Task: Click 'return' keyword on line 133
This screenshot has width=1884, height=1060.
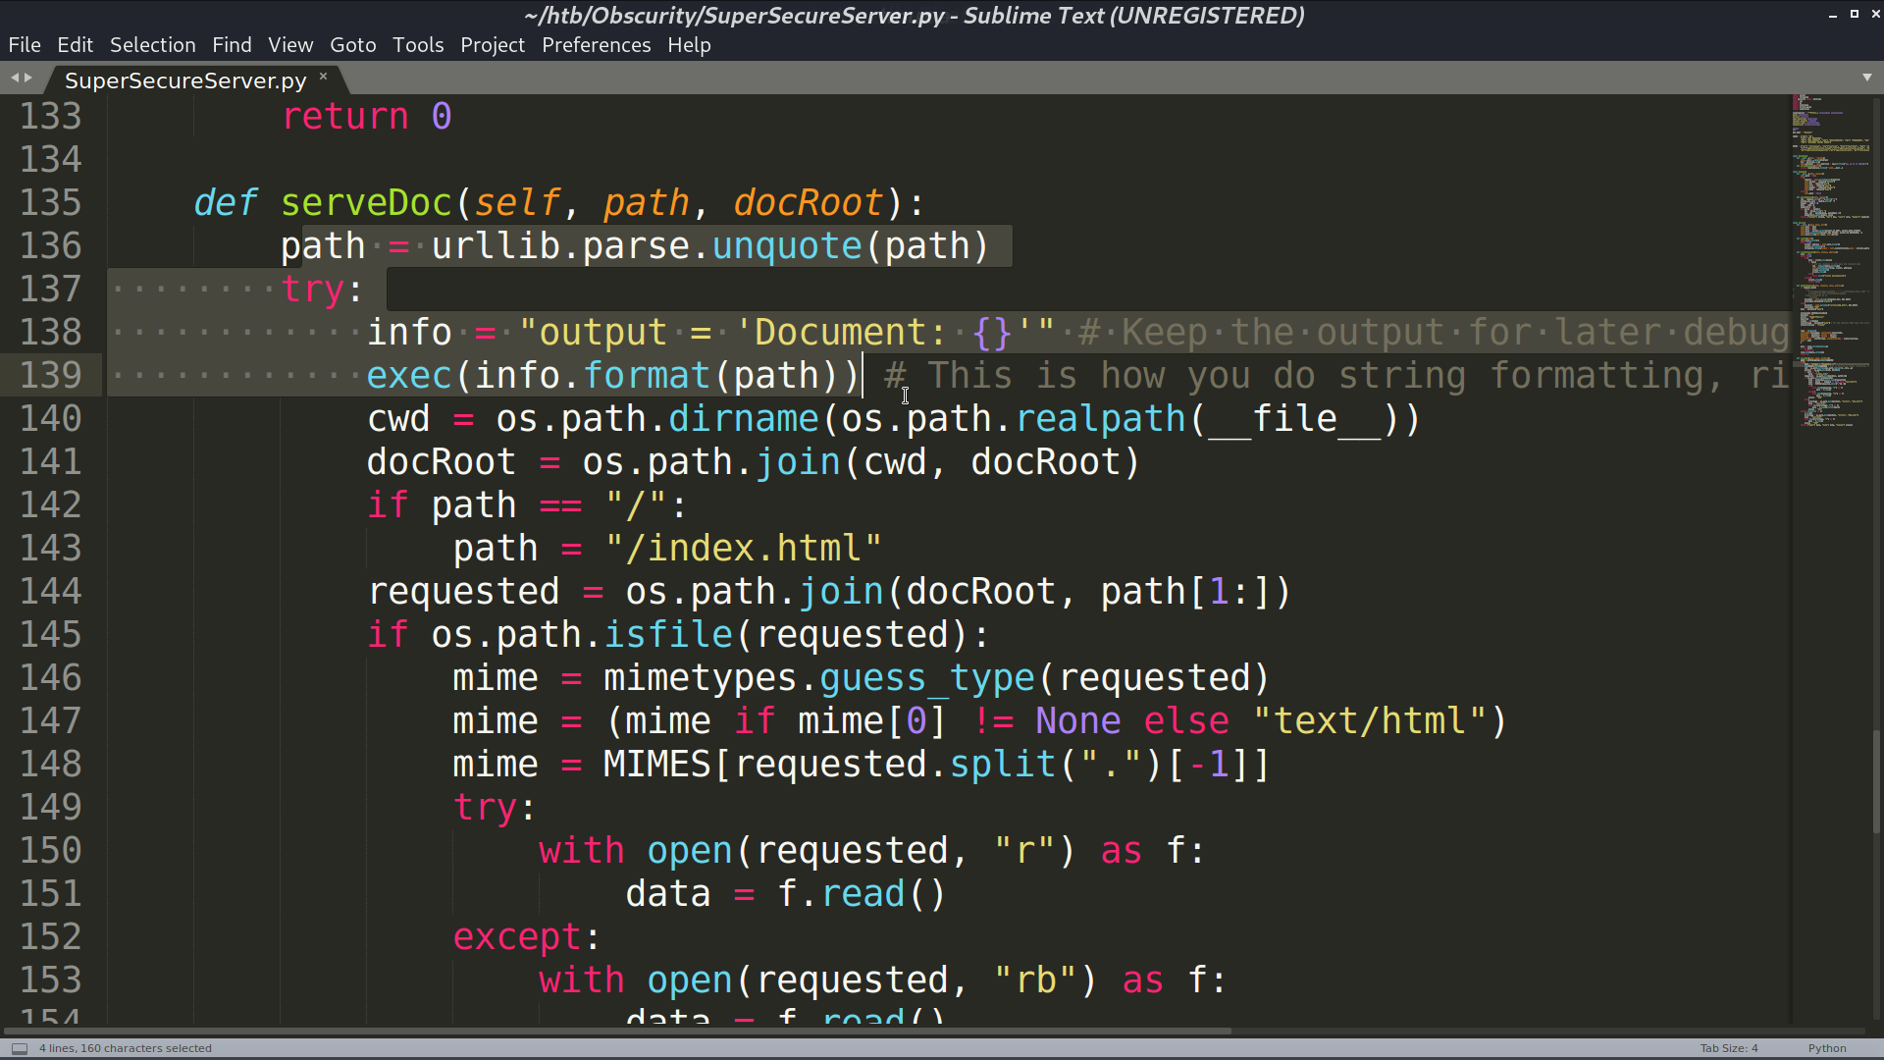Action: 345,117
